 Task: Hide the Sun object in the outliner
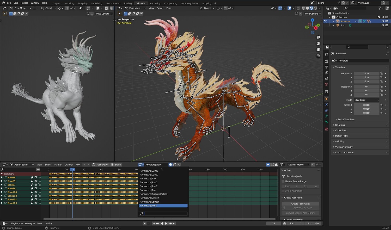[x=383, y=26]
